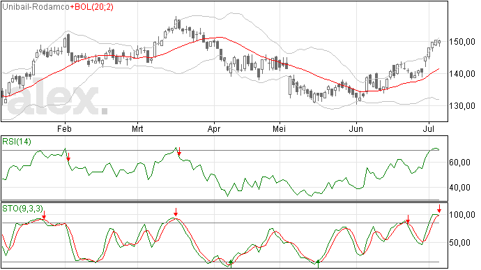
Task: Click the Feb month label
Action: pyautogui.click(x=64, y=128)
